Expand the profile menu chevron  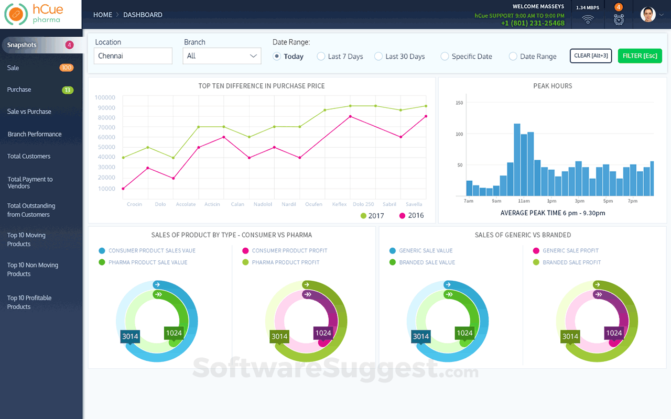point(661,14)
